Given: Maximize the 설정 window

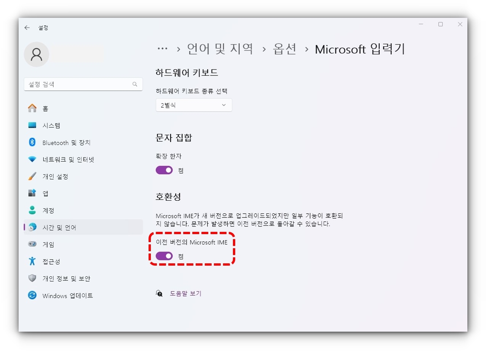Looking at the screenshot, I should coord(440,24).
